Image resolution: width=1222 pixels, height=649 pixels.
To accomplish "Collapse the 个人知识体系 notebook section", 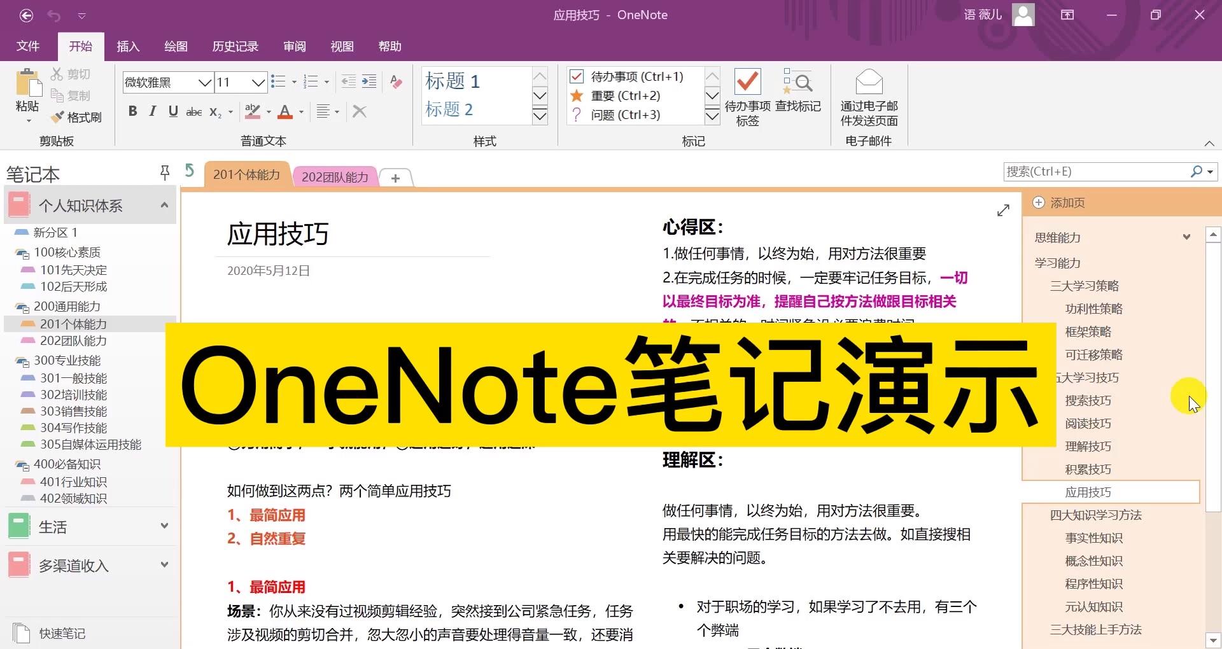I will tap(164, 205).
